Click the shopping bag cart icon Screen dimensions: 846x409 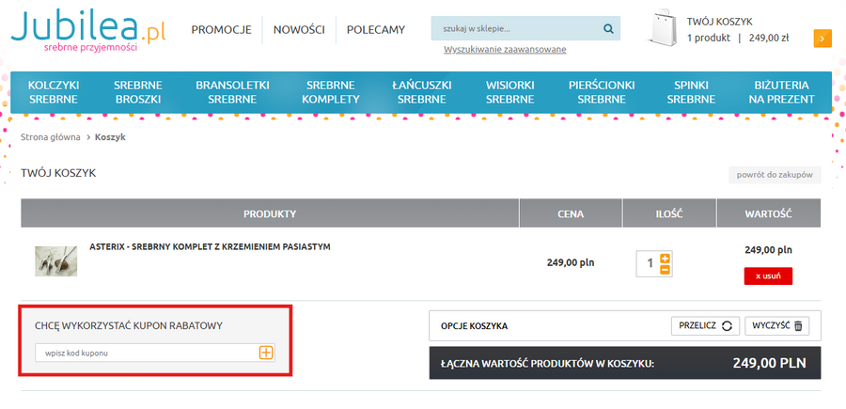point(664,28)
